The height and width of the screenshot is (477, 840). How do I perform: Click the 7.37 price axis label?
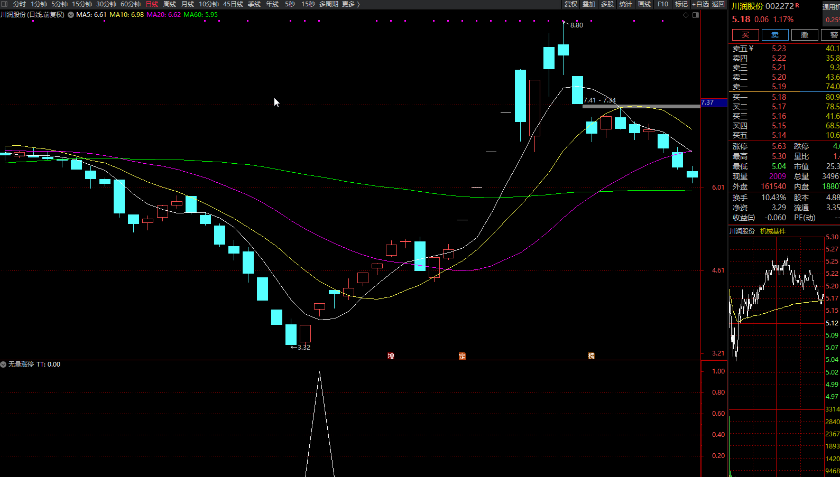tap(713, 102)
